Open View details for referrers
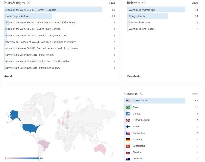205x162 pixels. tap(134, 76)
